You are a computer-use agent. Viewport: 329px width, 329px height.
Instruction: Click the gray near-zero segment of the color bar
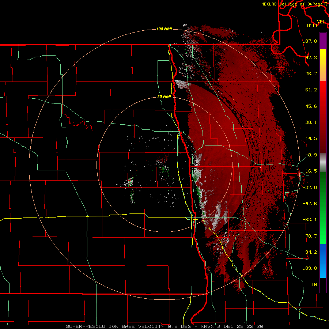[x=323, y=163]
